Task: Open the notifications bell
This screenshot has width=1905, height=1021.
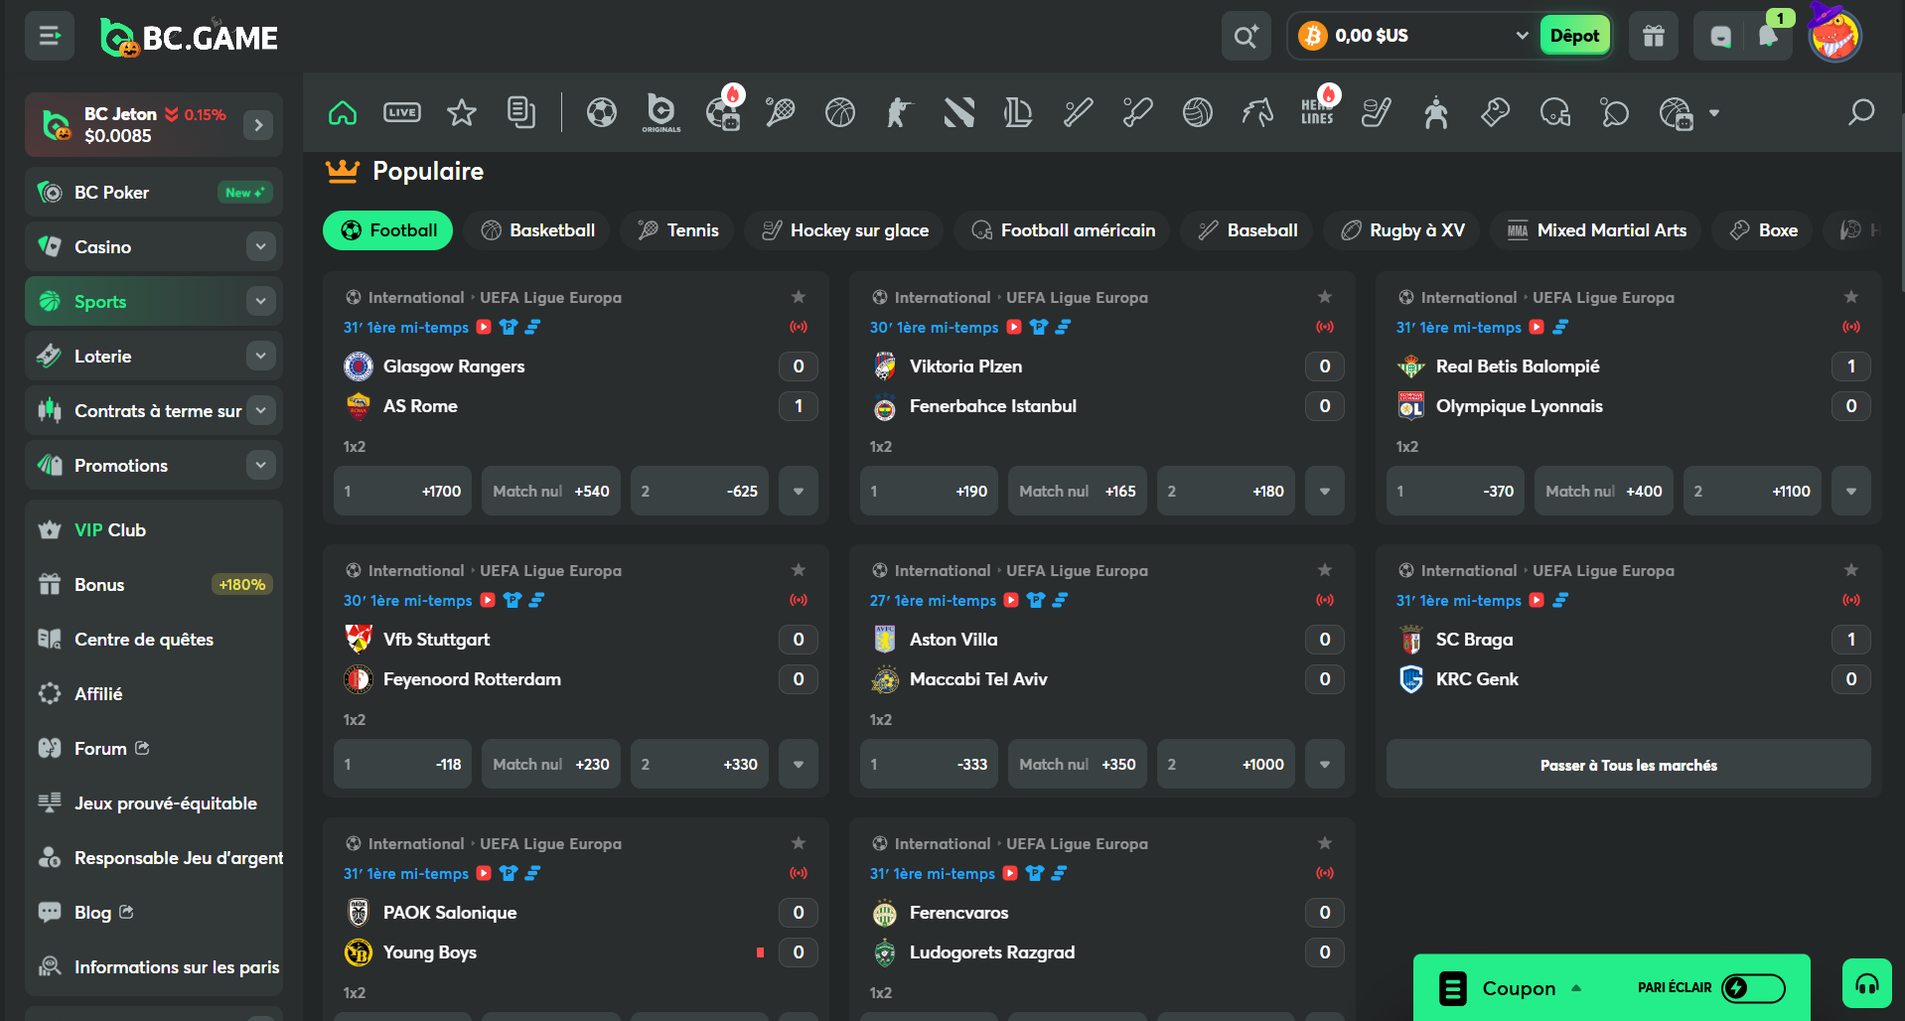Action: click(1768, 37)
